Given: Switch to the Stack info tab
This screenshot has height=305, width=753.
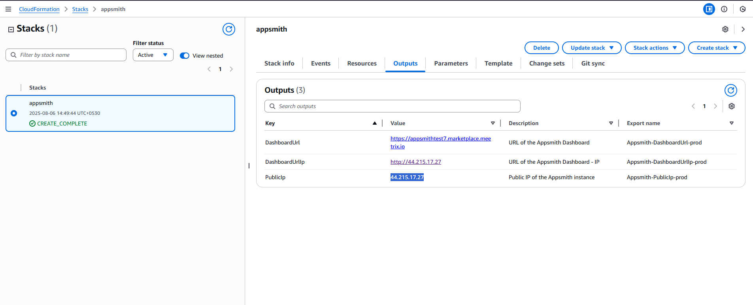Looking at the screenshot, I should [279, 63].
